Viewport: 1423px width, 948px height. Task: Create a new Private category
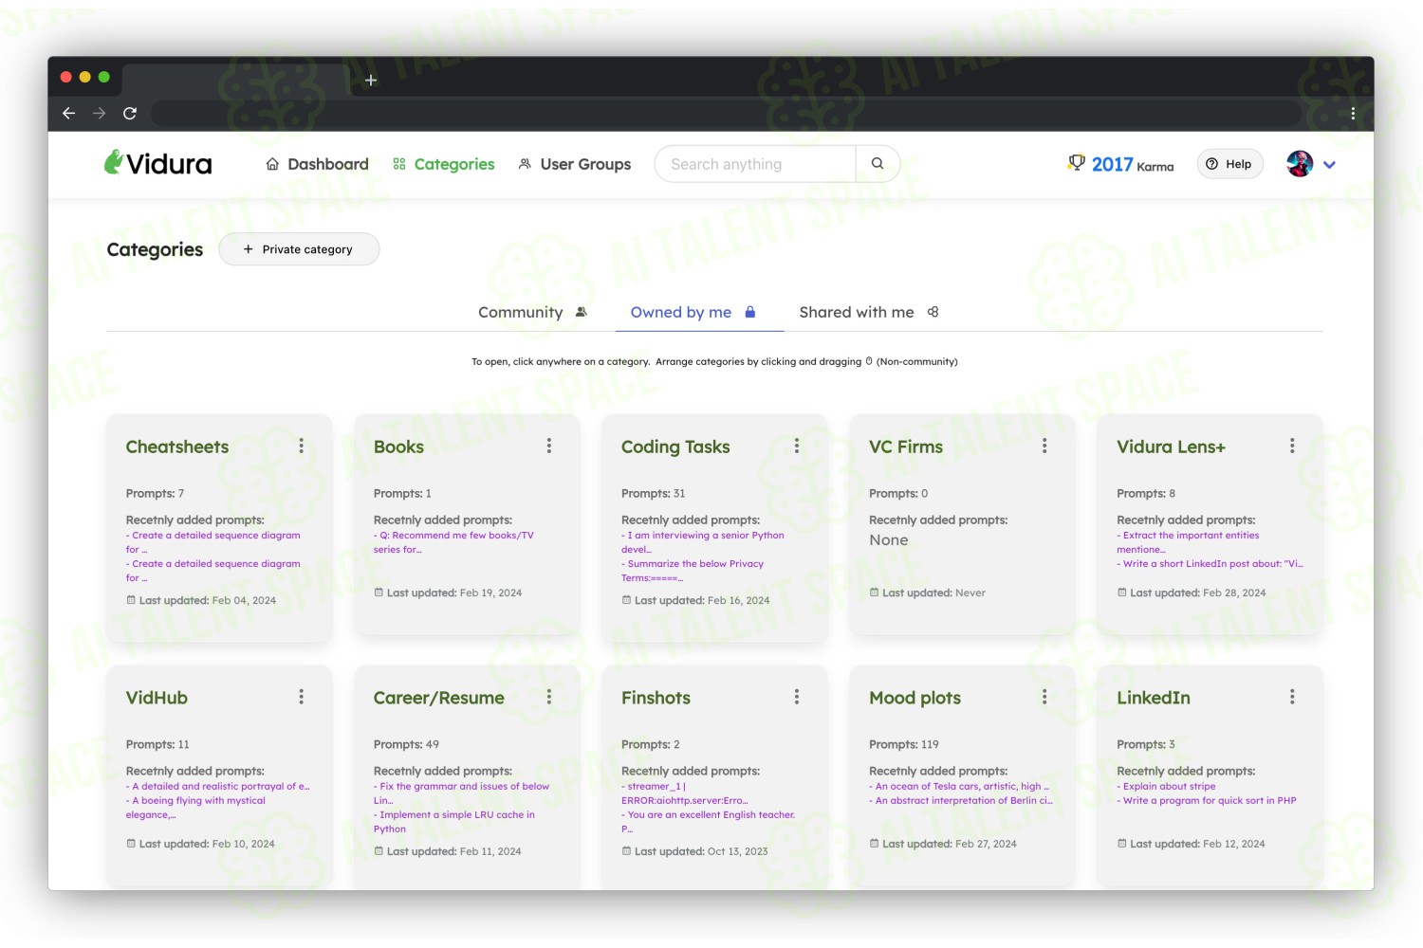(299, 249)
